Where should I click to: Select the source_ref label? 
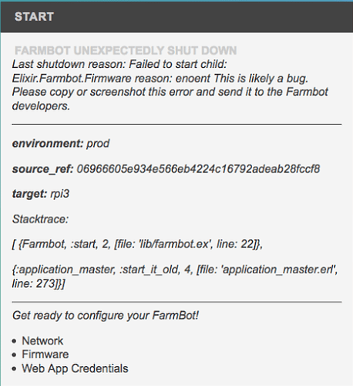click(43, 169)
